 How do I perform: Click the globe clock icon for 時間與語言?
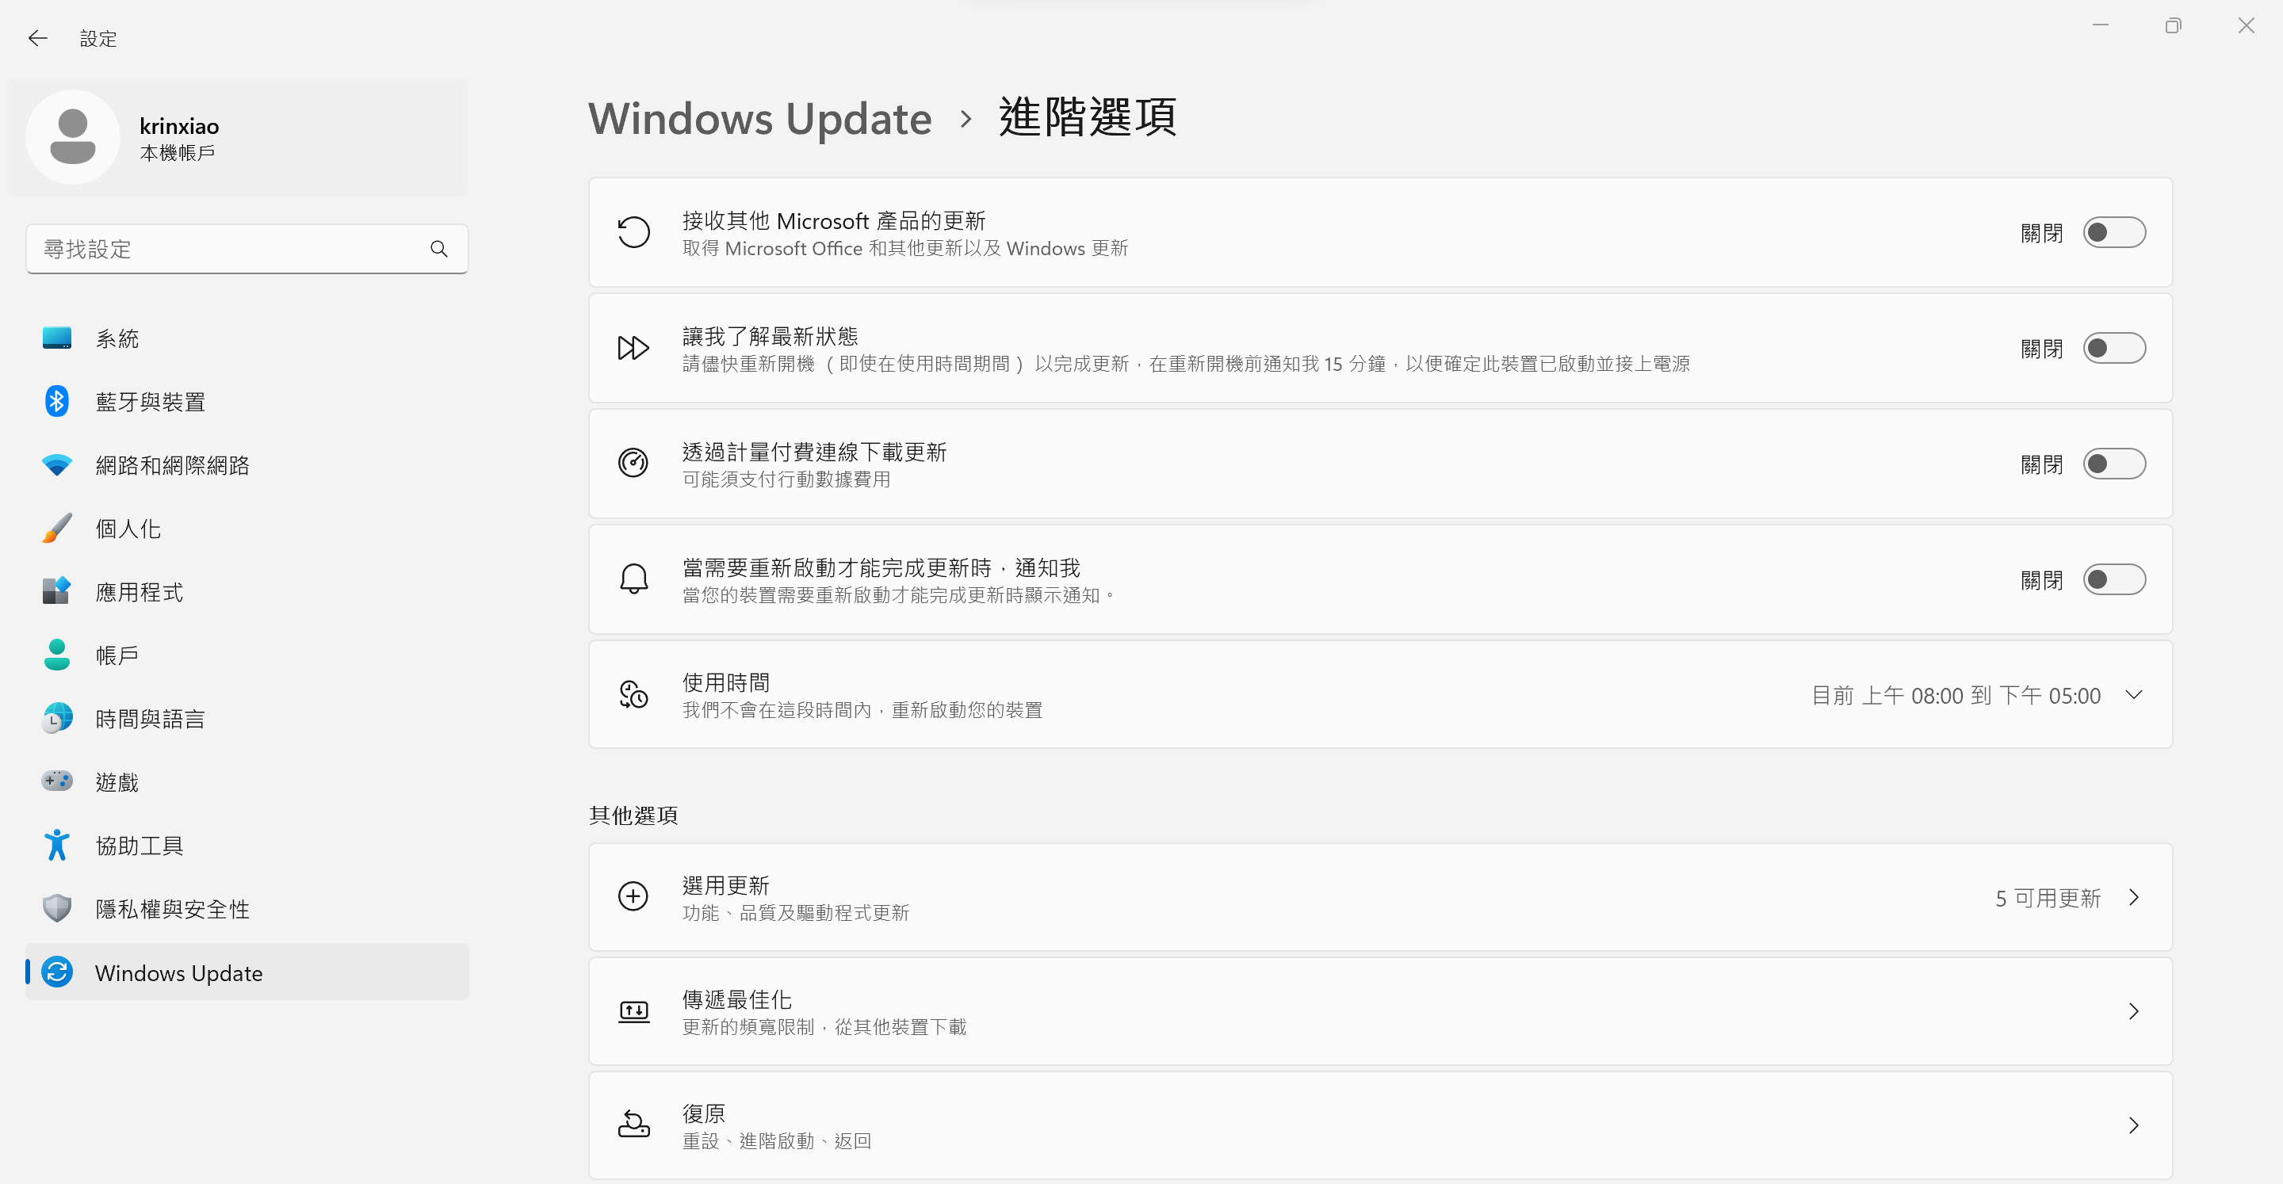point(57,718)
